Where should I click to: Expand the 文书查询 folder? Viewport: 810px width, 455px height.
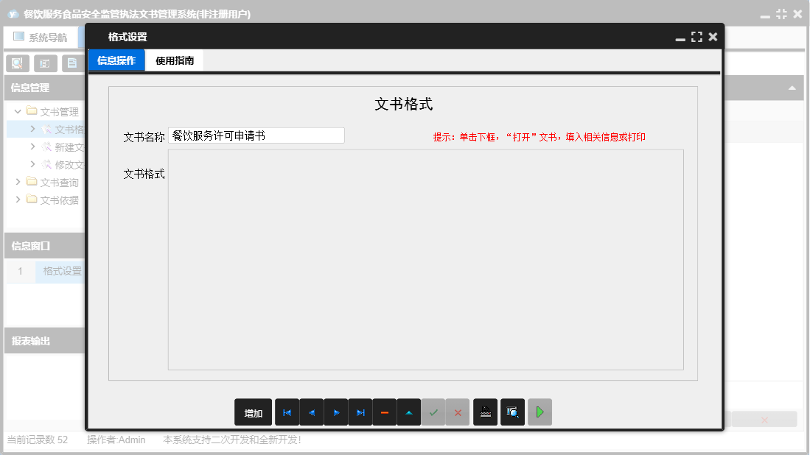[18, 182]
